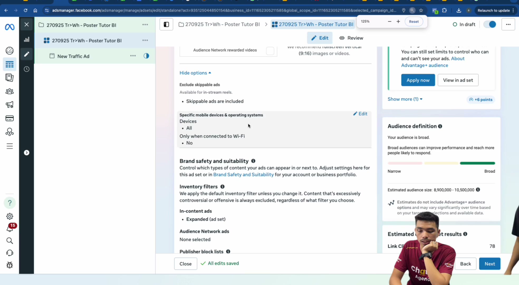519x285 pixels.
Task: Open Billing card icon in sidebar
Action: (9, 118)
